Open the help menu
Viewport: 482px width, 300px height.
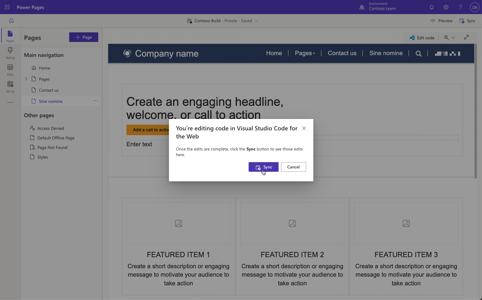click(x=460, y=7)
